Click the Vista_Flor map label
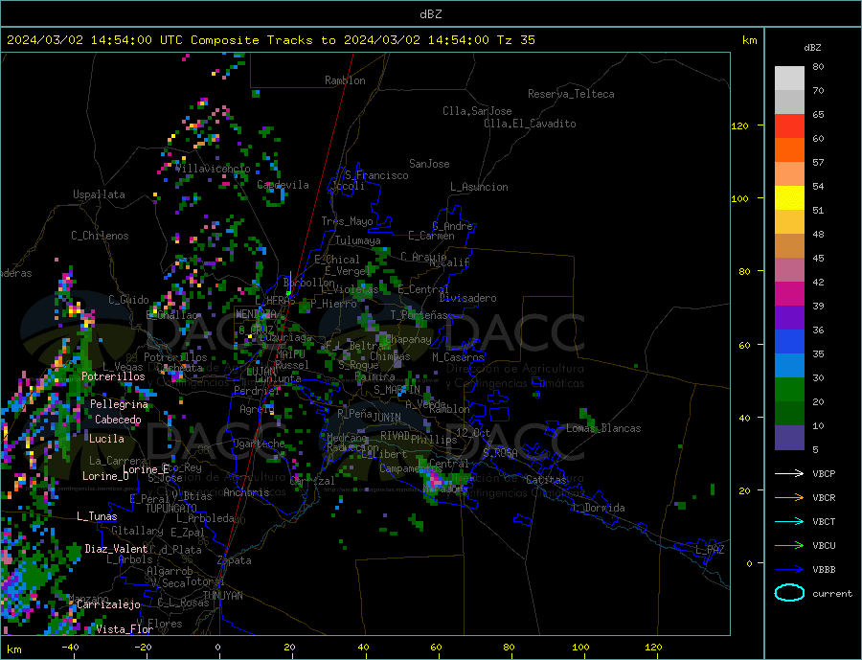 pyautogui.click(x=125, y=629)
